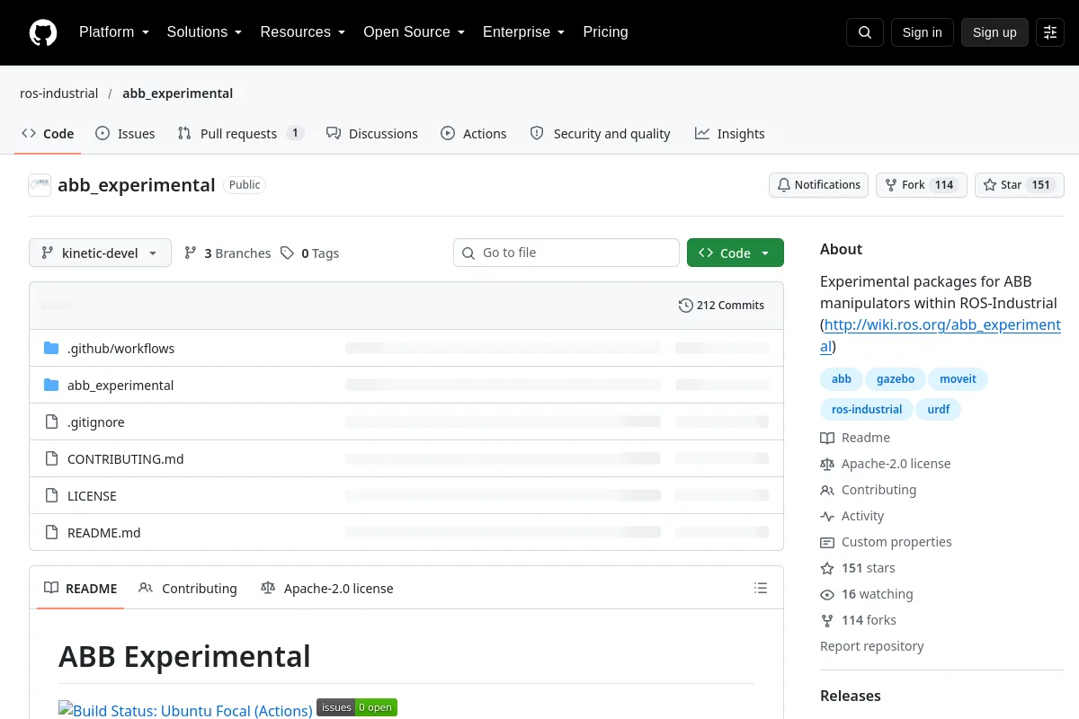Open the README outline list icon

(x=761, y=589)
